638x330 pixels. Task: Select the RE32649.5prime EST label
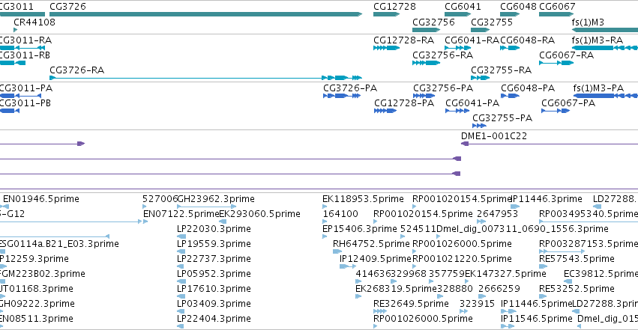[x=411, y=304]
